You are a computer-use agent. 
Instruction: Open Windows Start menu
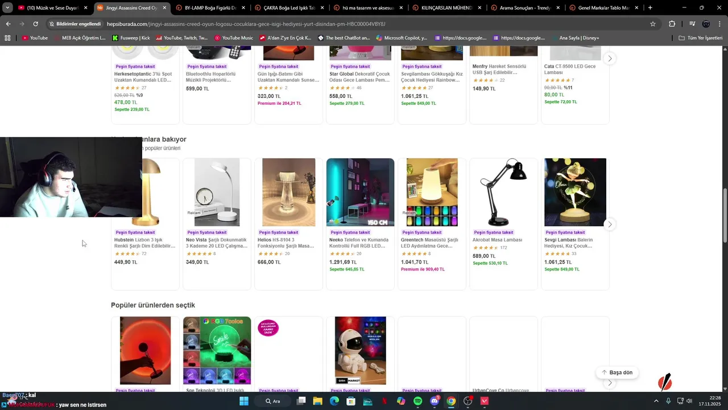coord(243,401)
